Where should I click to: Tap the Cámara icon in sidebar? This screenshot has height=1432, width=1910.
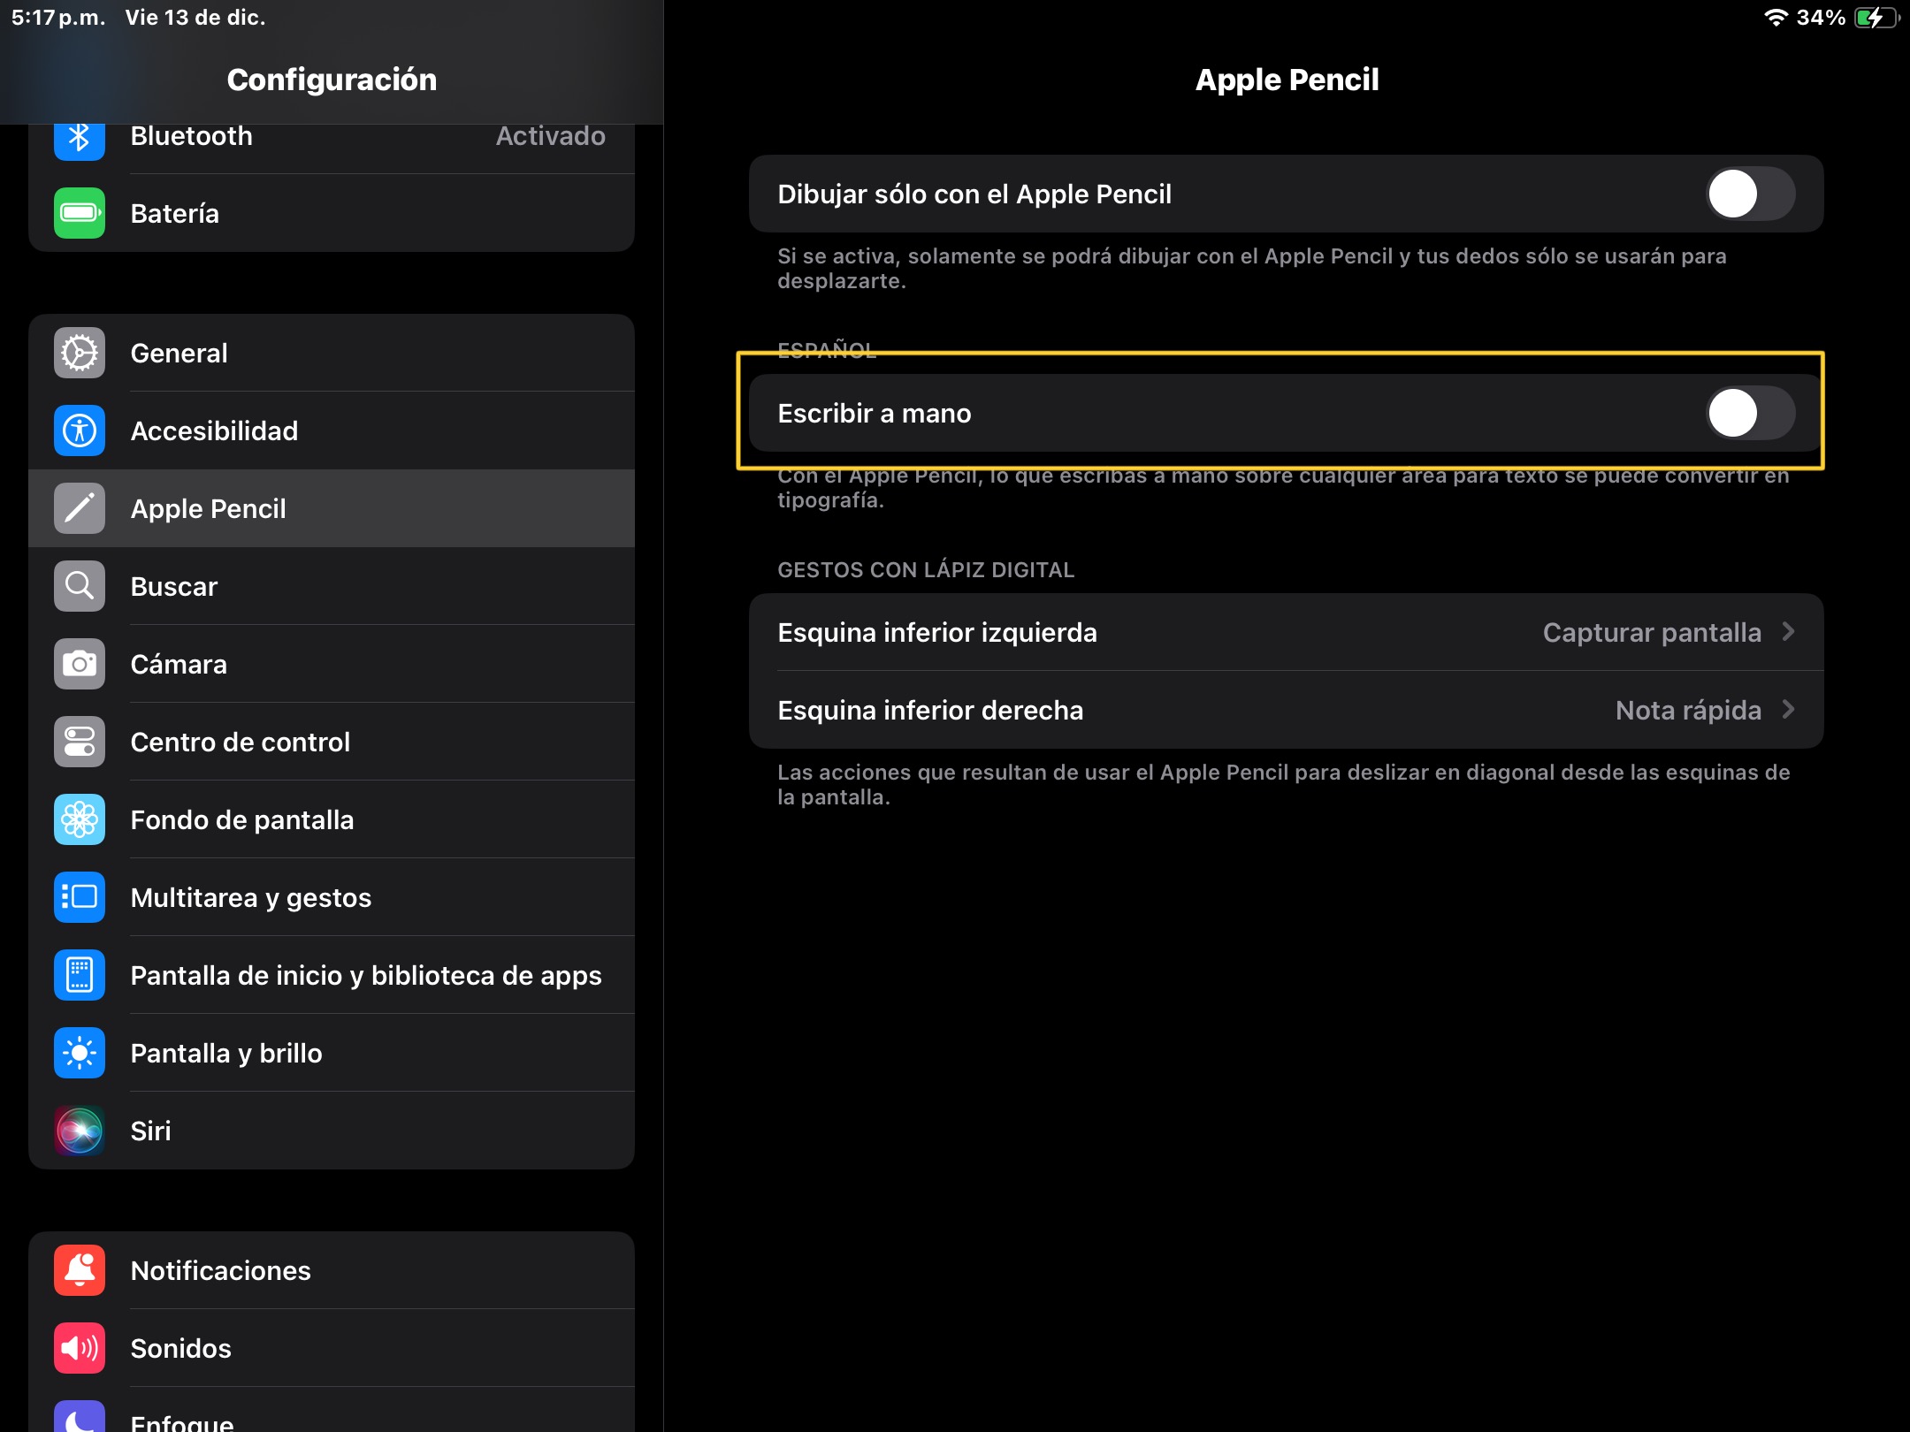[80, 664]
